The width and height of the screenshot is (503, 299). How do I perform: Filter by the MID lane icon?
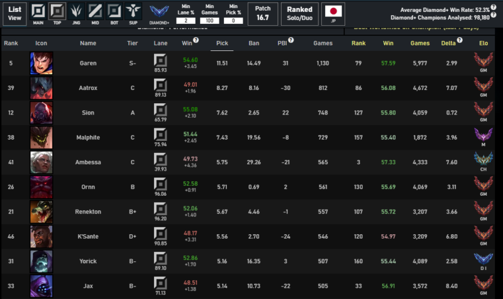click(x=95, y=11)
